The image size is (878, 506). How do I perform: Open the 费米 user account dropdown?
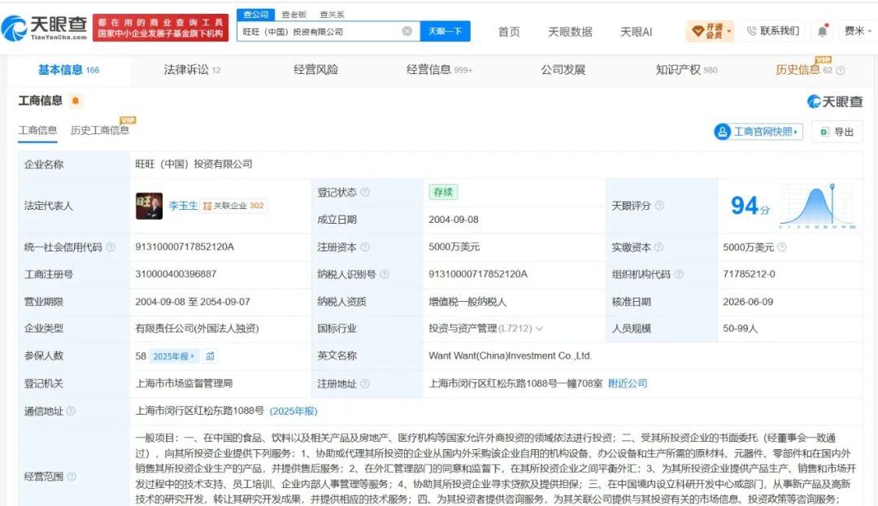coord(858,31)
